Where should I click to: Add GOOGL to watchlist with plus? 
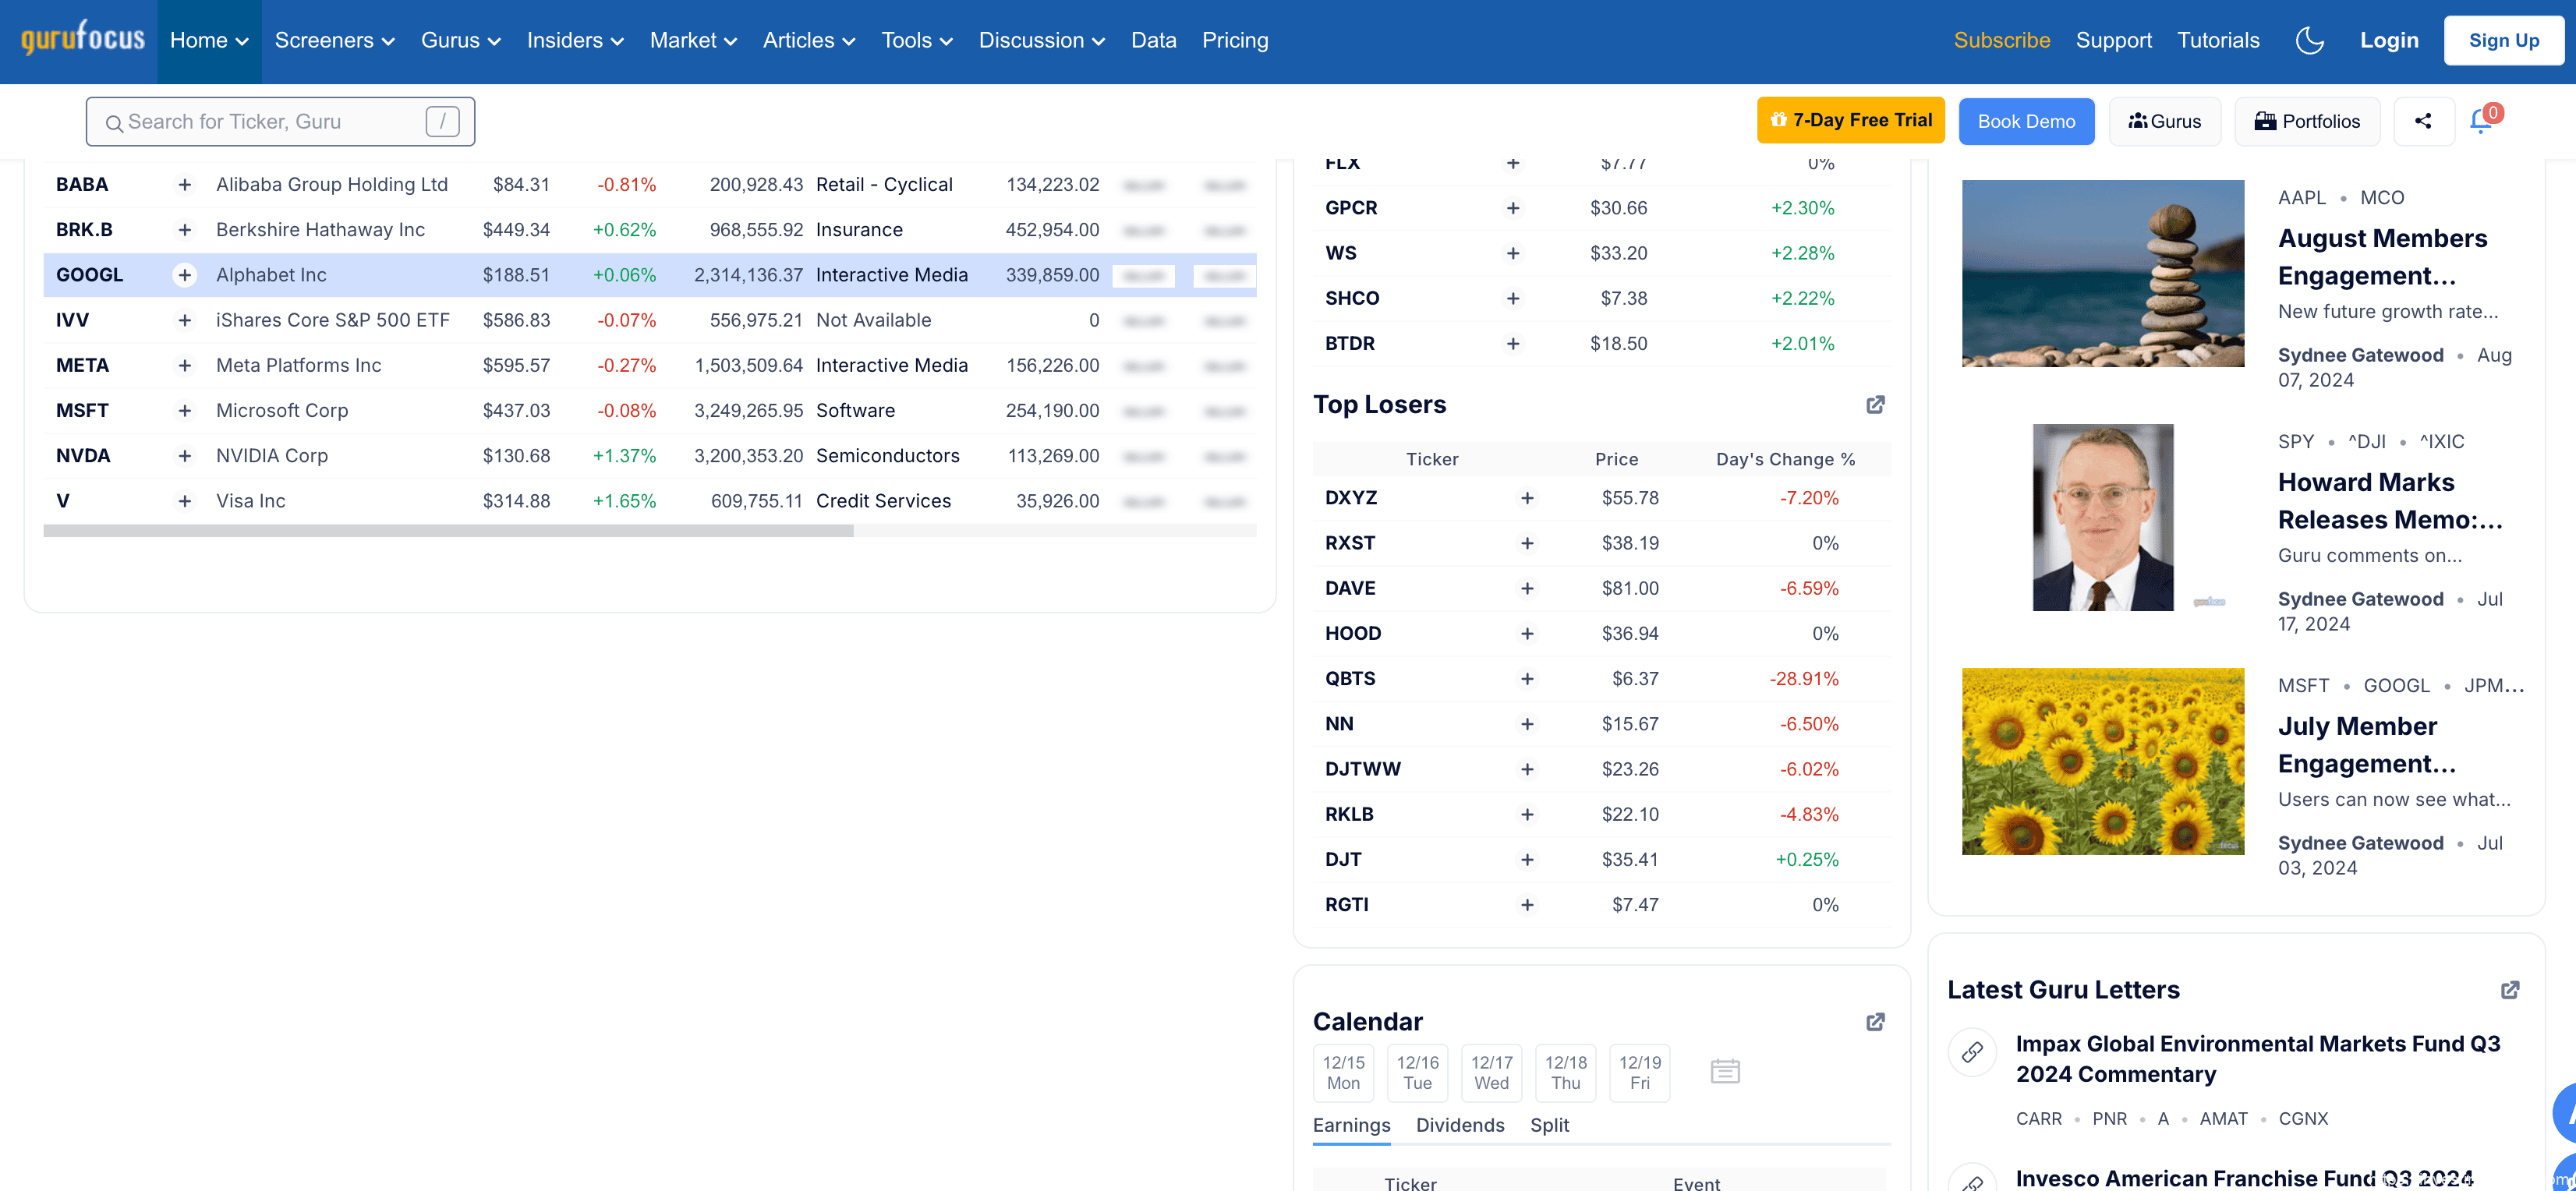pyautogui.click(x=184, y=275)
